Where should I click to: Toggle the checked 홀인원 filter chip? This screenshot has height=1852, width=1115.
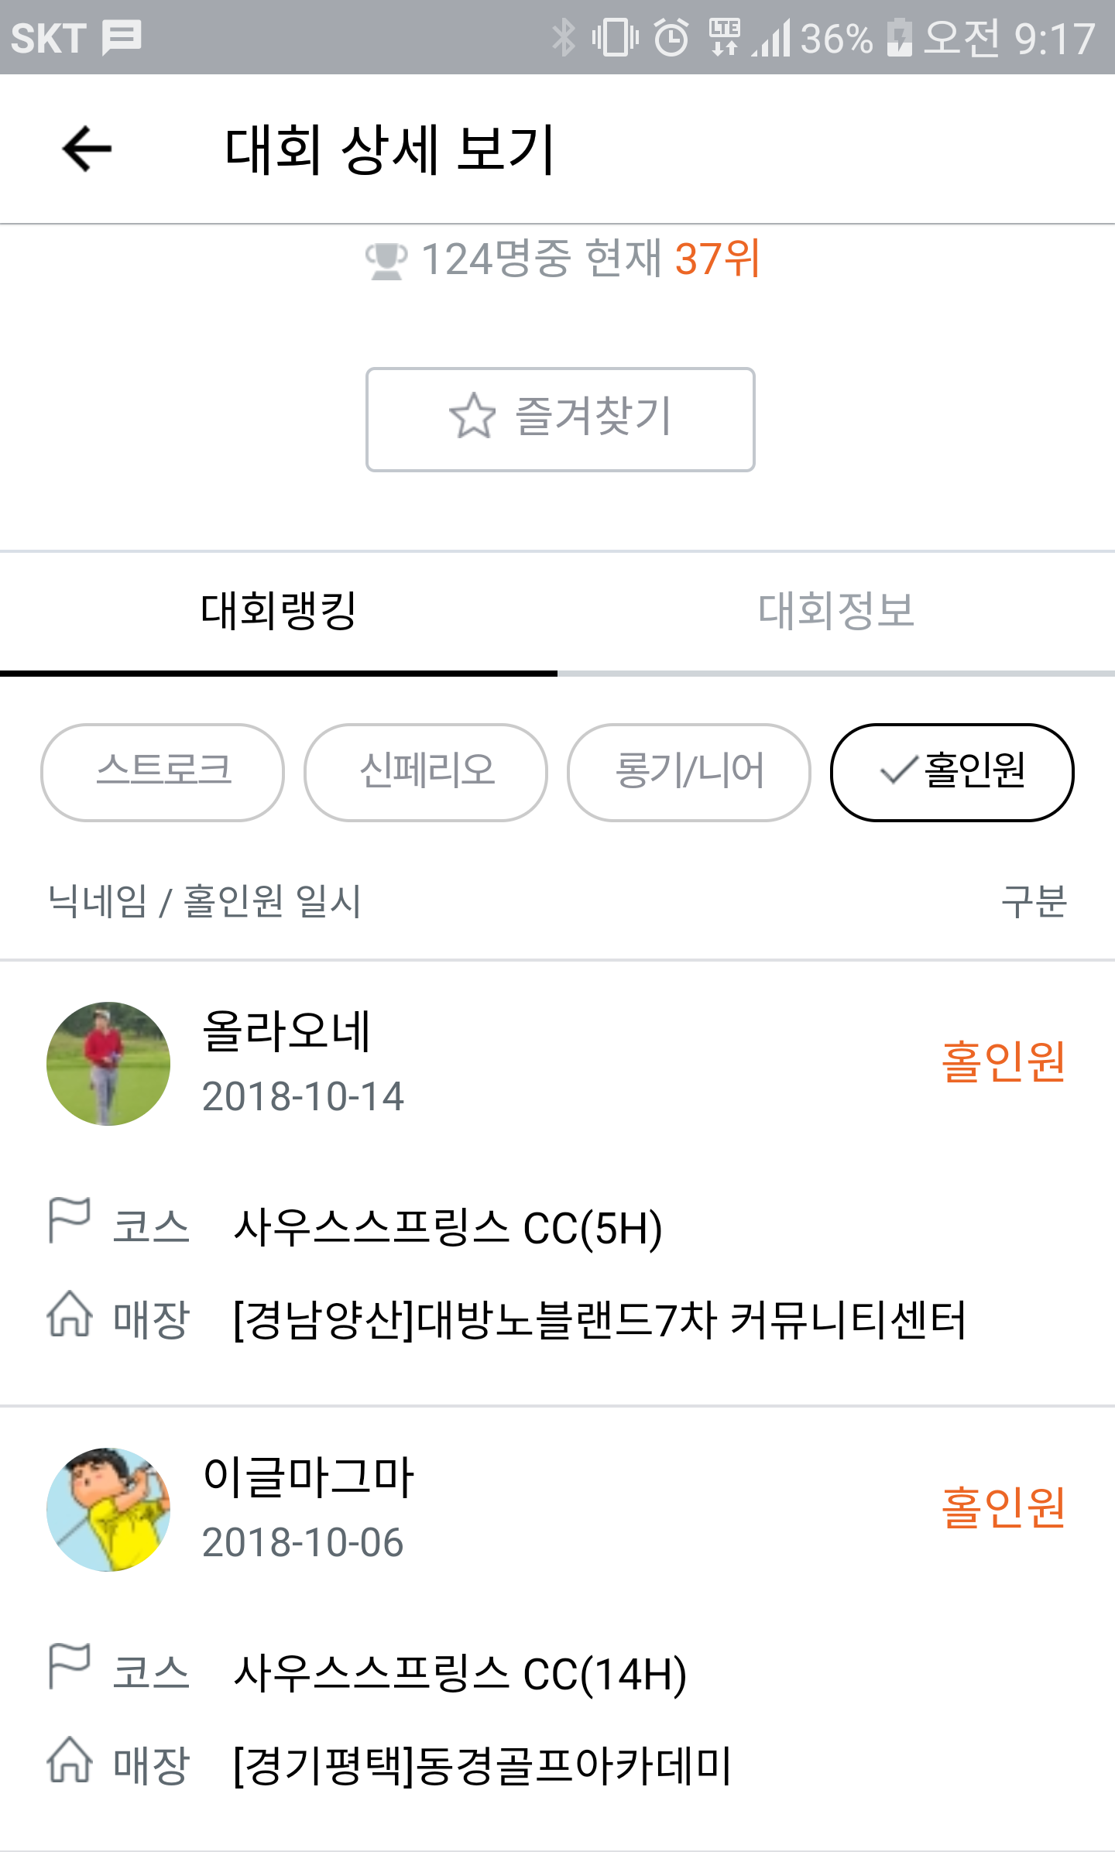(952, 772)
